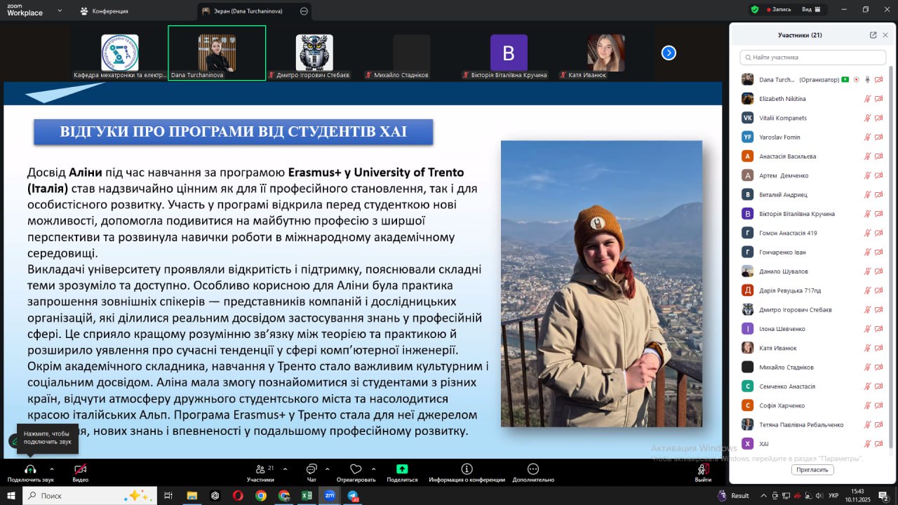Click the Подключить звук headphones icon
Image resolution: width=898 pixels, height=505 pixels.
pos(30,469)
